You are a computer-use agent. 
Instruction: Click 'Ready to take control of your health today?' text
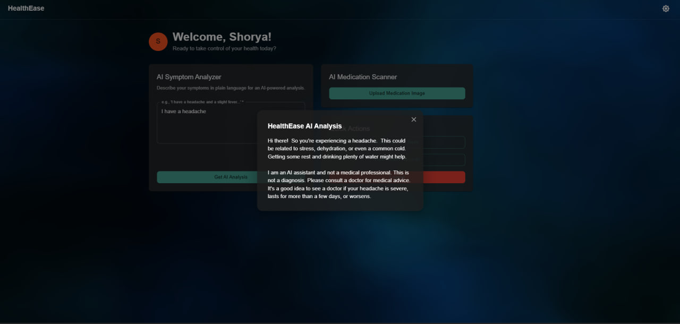(224, 48)
